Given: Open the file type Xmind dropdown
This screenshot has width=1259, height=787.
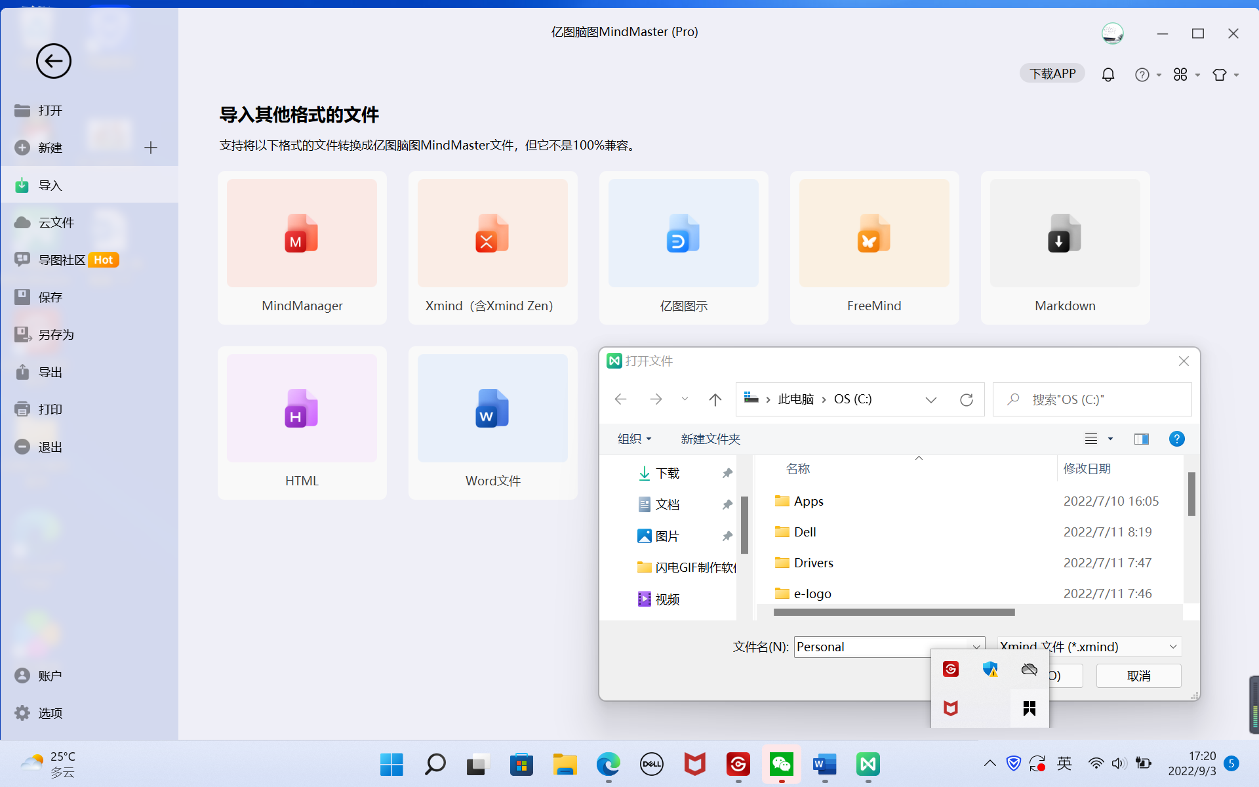Looking at the screenshot, I should tap(1172, 647).
